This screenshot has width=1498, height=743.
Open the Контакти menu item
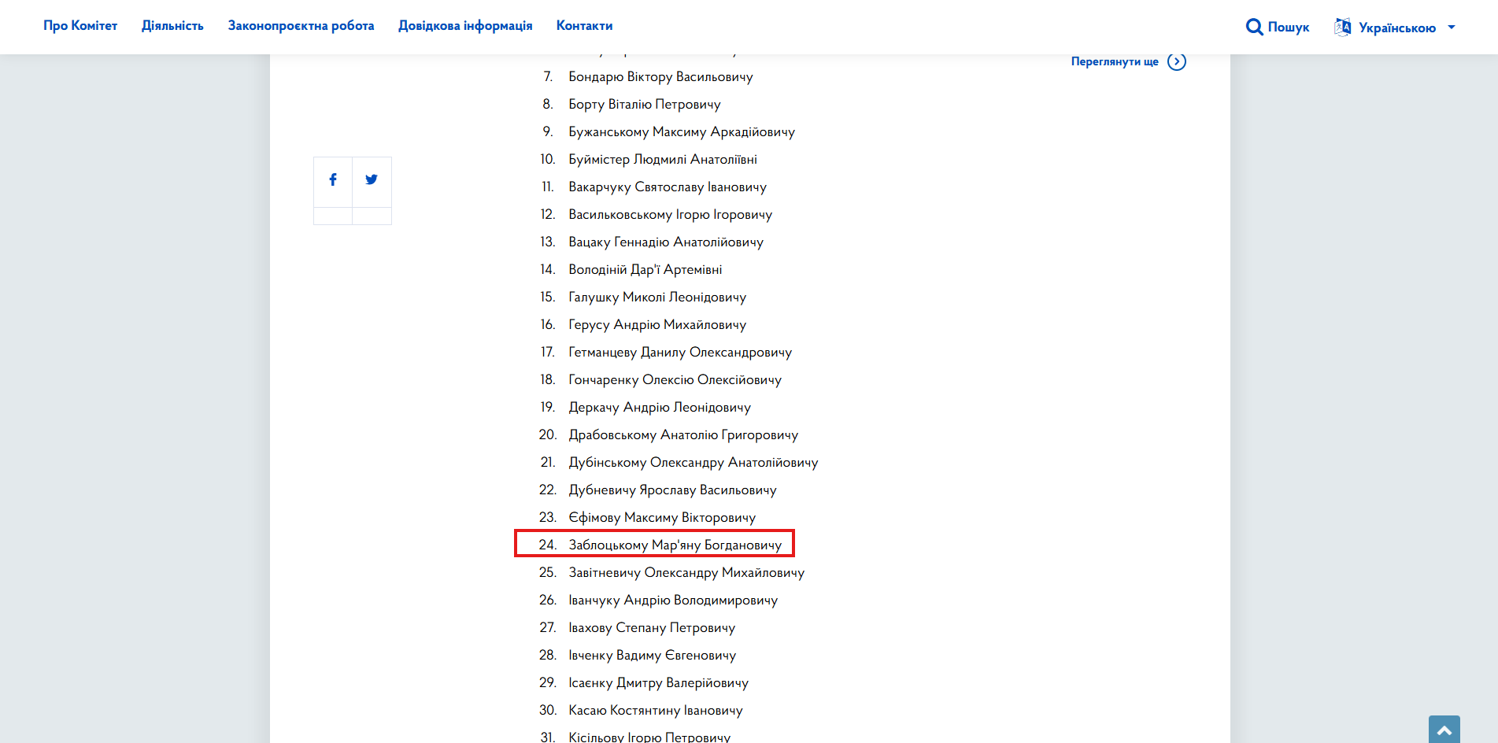coord(585,26)
